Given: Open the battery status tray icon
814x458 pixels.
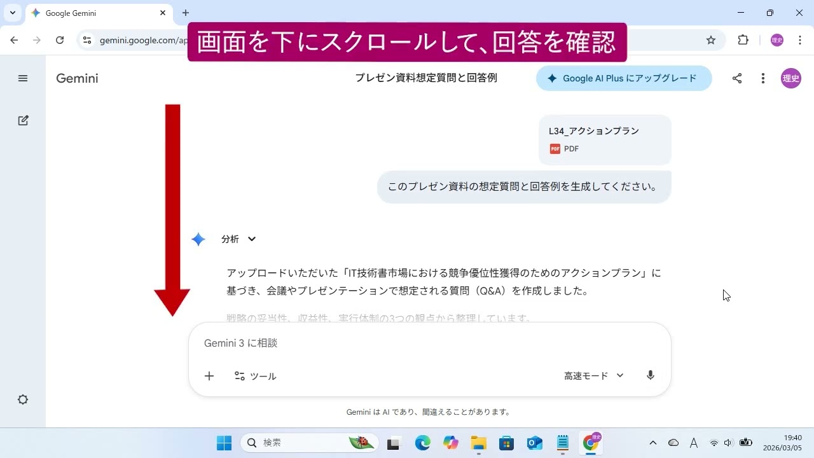Looking at the screenshot, I should click(x=746, y=443).
